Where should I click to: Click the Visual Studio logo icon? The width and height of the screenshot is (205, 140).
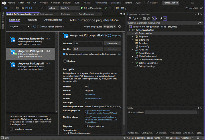point(4,3)
